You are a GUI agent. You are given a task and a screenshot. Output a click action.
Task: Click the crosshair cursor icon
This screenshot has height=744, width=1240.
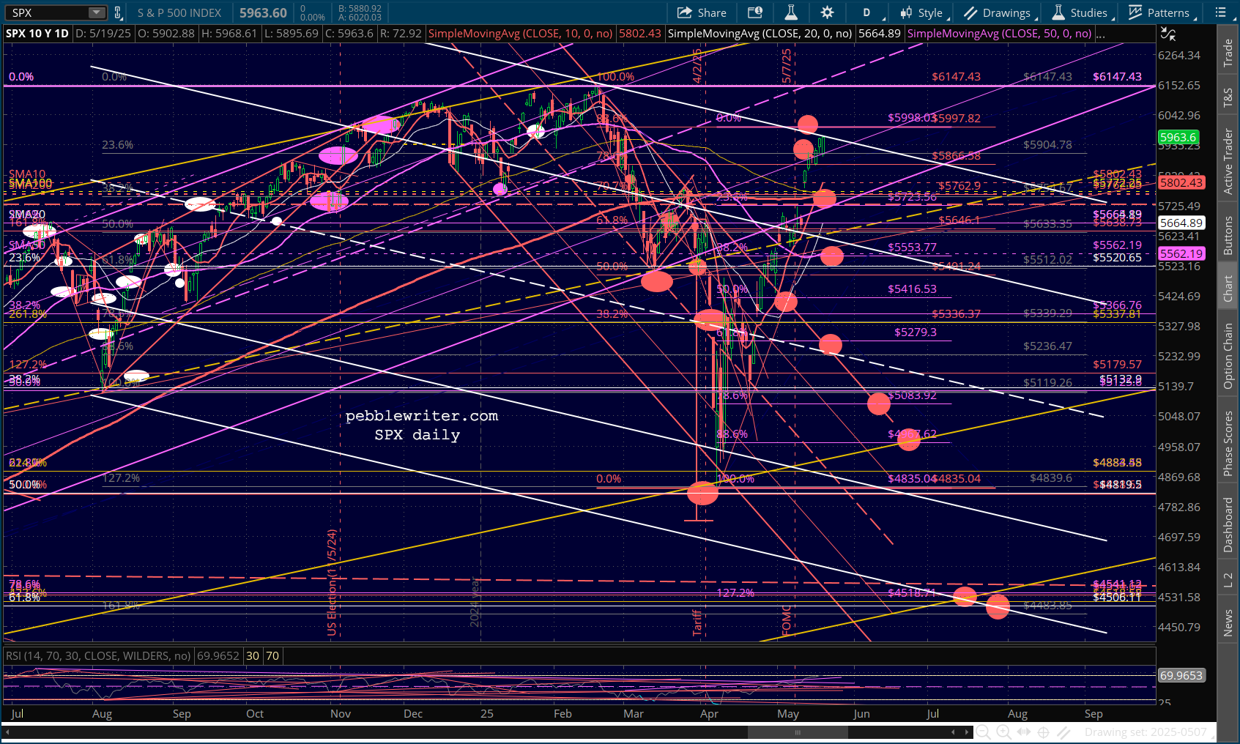1043,732
